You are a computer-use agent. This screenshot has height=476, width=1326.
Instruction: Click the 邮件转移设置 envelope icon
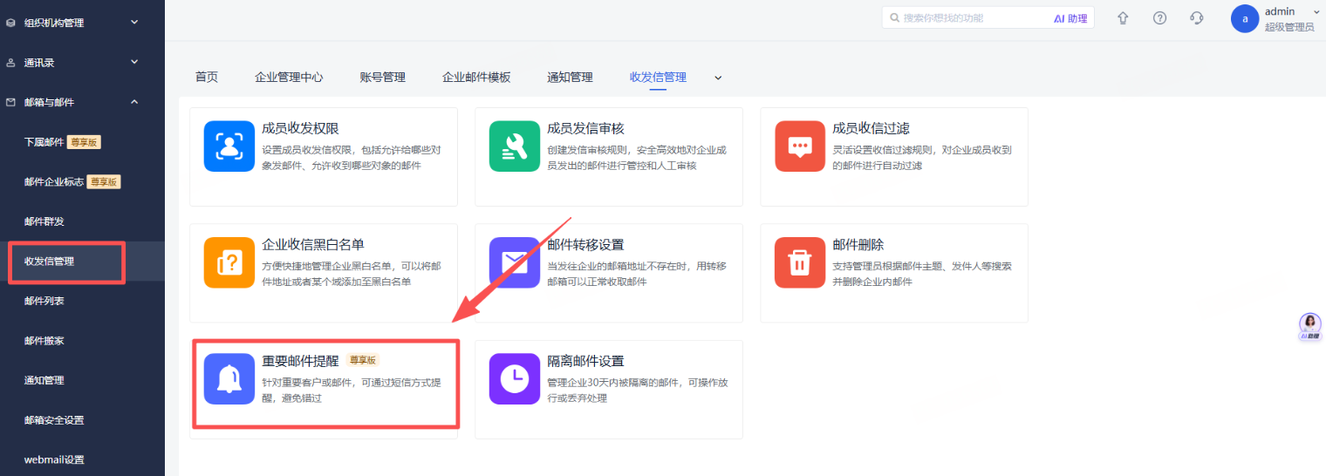coord(514,262)
